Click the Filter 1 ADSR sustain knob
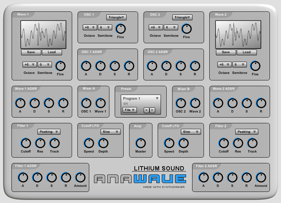The width and height of the screenshot is (281, 203). [x=52, y=178]
